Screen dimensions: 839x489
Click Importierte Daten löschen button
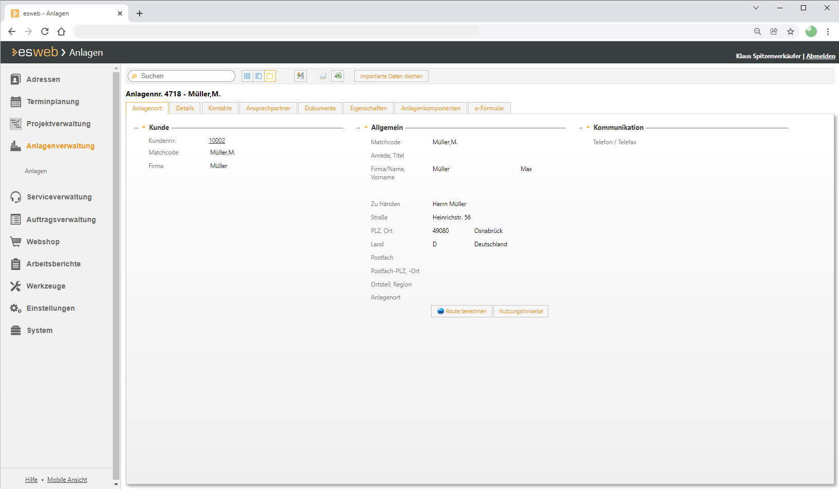point(391,76)
